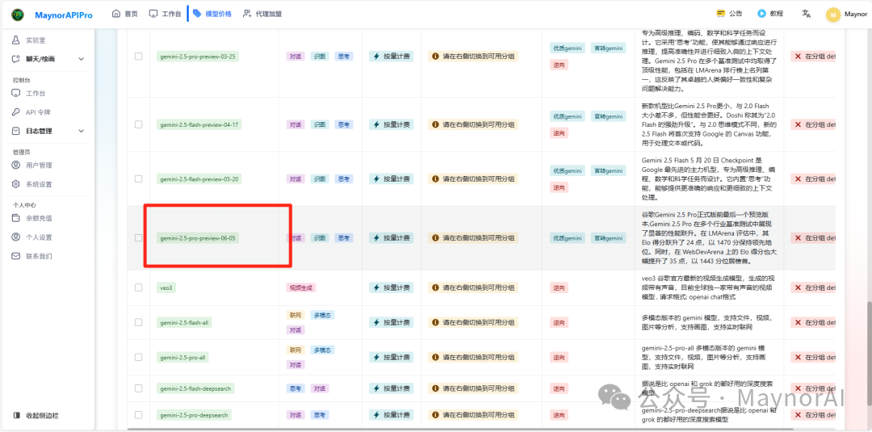Click 请在右侧切换到可用分组 notice in veo3 row
The width and height of the screenshot is (872, 432).
pos(472,287)
